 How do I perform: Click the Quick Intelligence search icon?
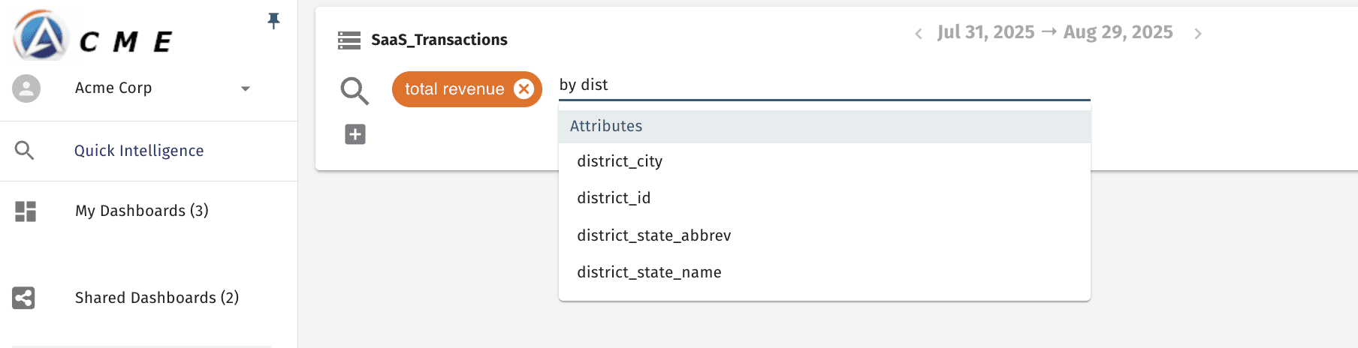click(25, 151)
